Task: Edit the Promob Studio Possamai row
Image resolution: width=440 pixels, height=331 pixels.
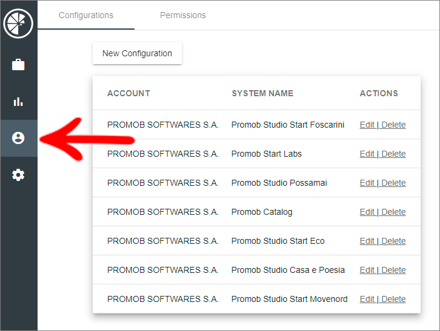Action: click(367, 183)
